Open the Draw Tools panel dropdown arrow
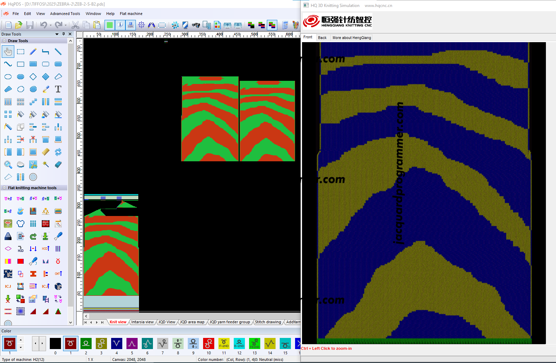Image resolution: width=556 pixels, height=363 pixels. [x=57, y=34]
